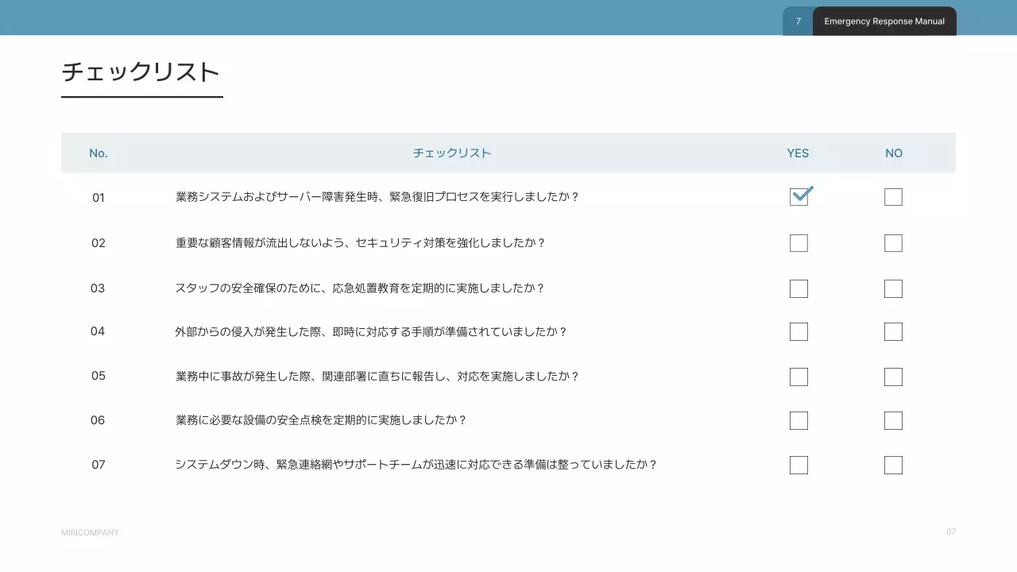Select NO checkbox for item 05
This screenshot has height=572, width=1017.
tap(893, 377)
